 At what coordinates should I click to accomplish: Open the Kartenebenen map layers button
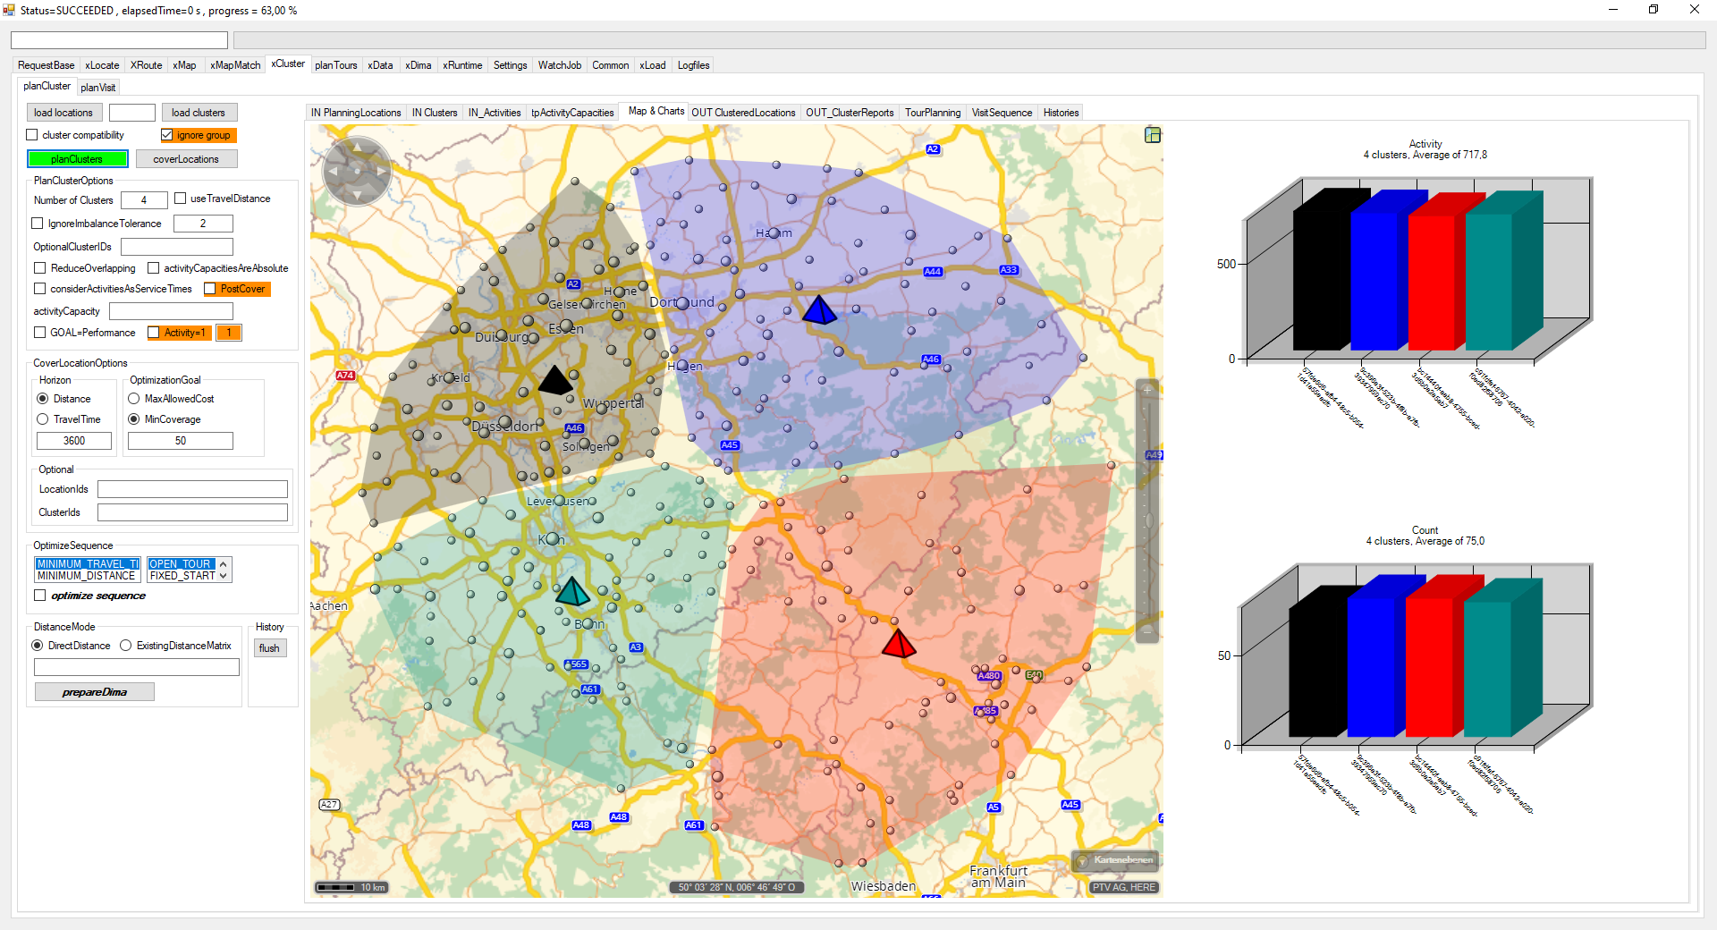tap(1115, 860)
